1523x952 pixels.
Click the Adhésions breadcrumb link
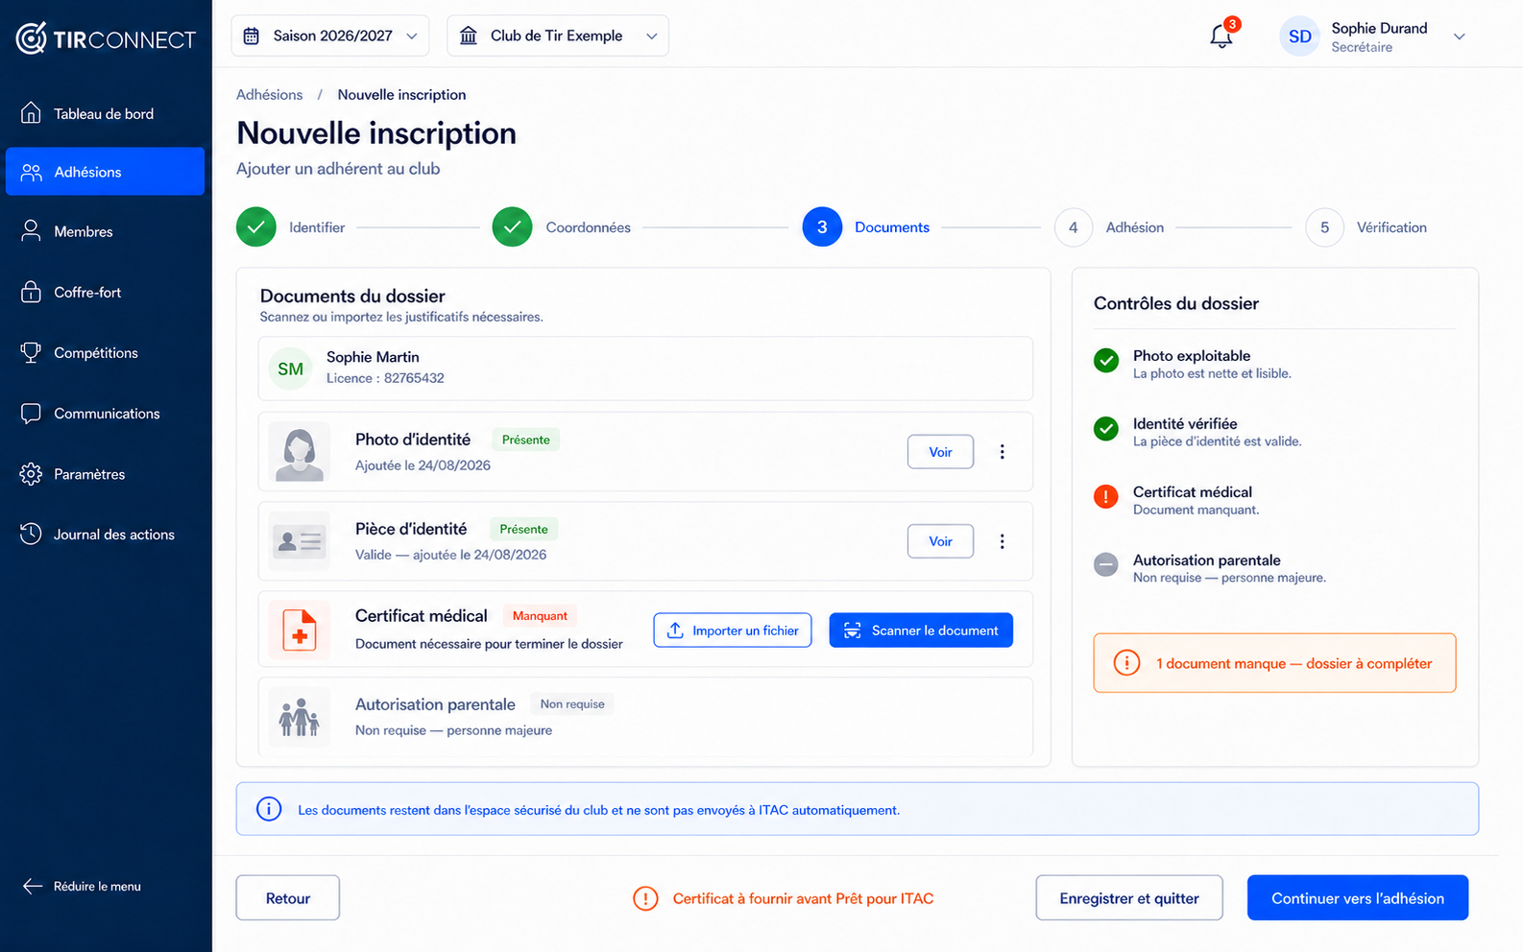[x=269, y=94]
